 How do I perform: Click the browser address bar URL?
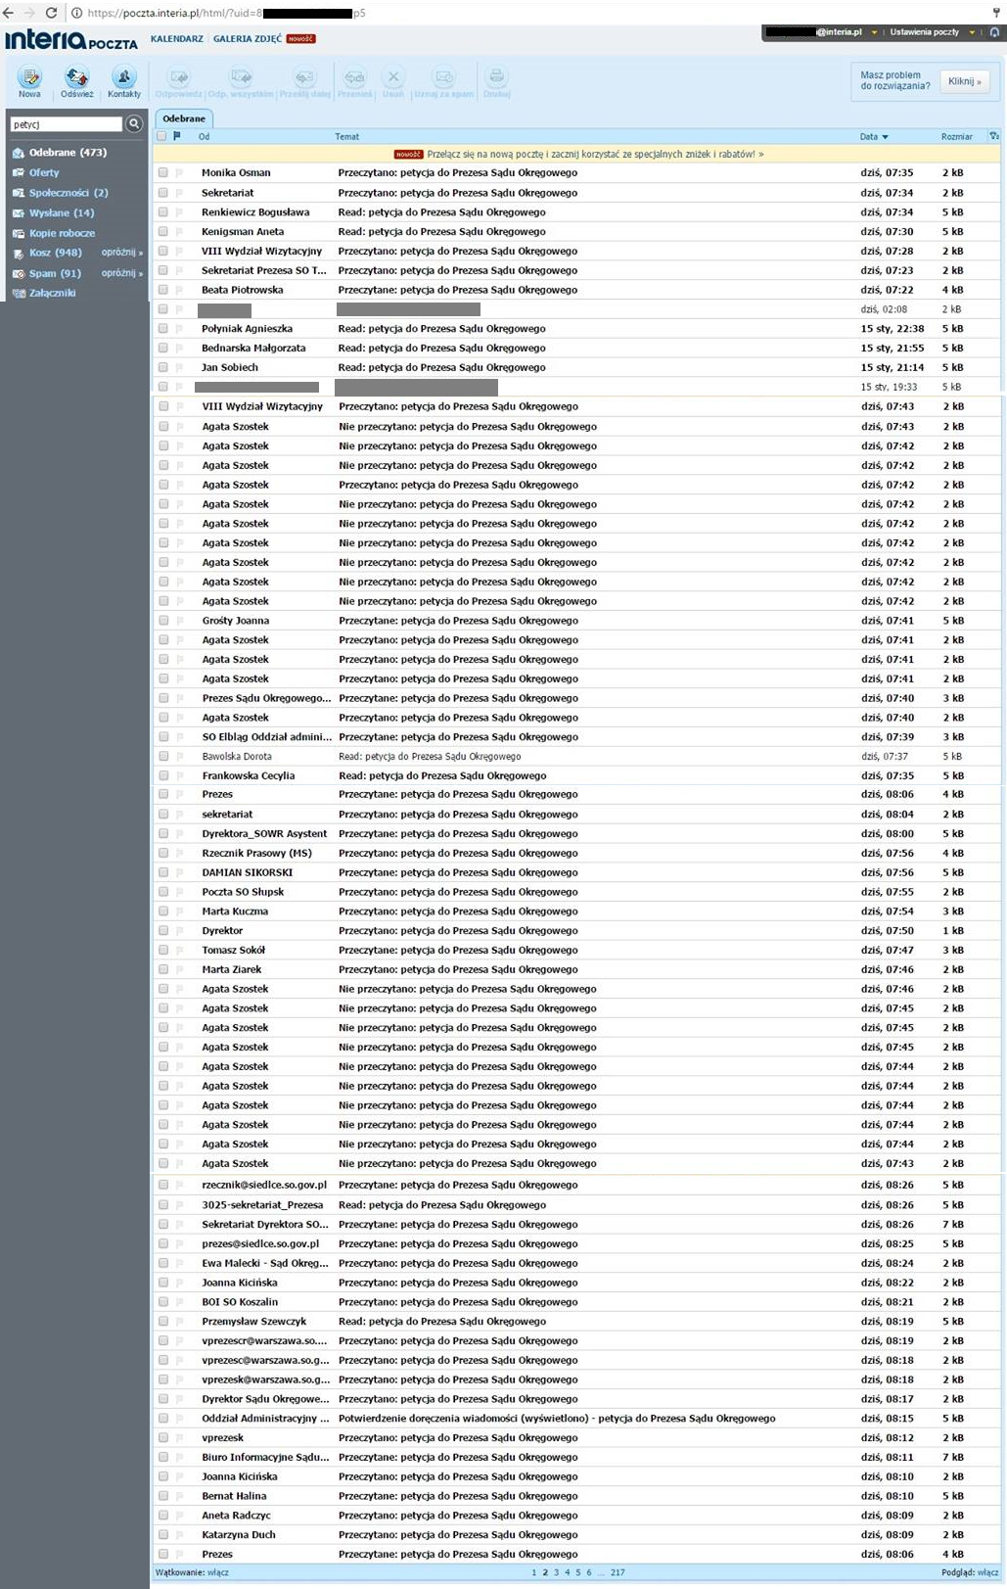[x=226, y=13]
